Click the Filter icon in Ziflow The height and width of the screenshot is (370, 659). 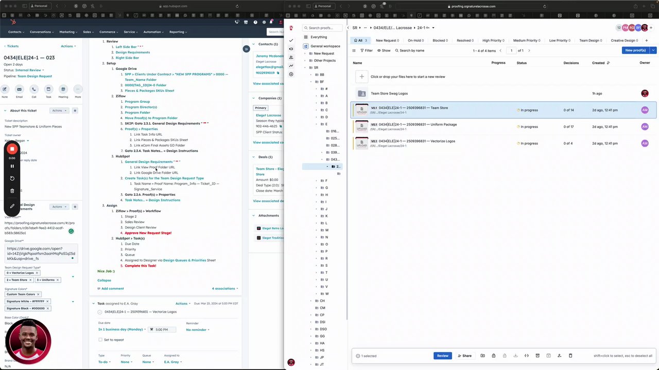tap(367, 50)
